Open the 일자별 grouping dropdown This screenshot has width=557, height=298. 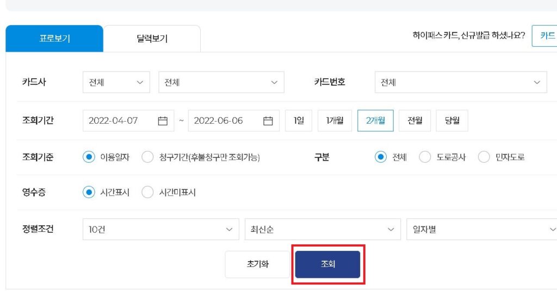[482, 229]
